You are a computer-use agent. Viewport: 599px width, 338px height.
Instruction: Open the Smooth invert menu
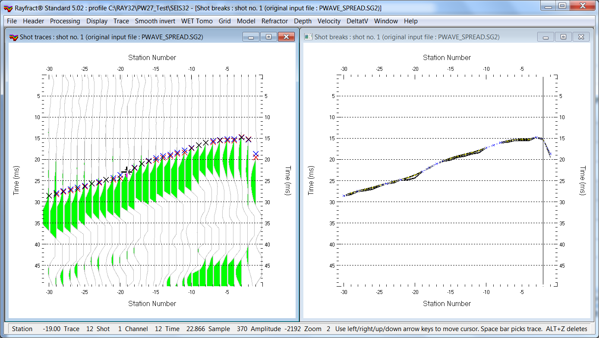point(155,21)
